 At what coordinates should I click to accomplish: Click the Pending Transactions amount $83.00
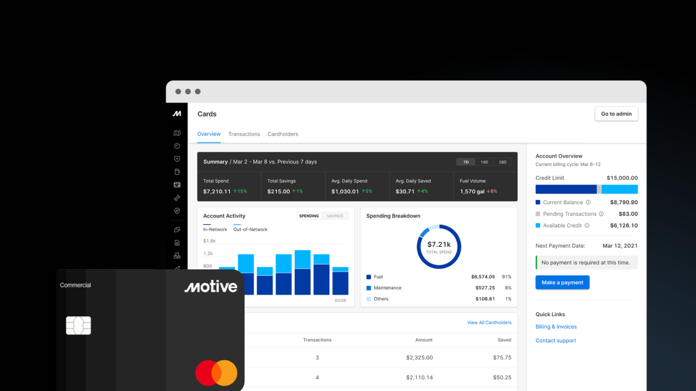(628, 214)
